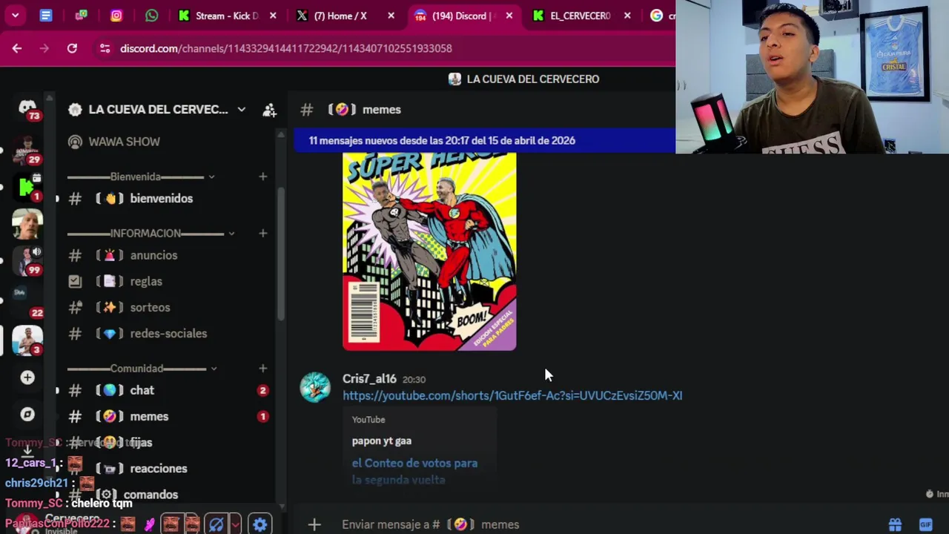
Task: Open Discord direct messages home icon
Action: (x=27, y=108)
